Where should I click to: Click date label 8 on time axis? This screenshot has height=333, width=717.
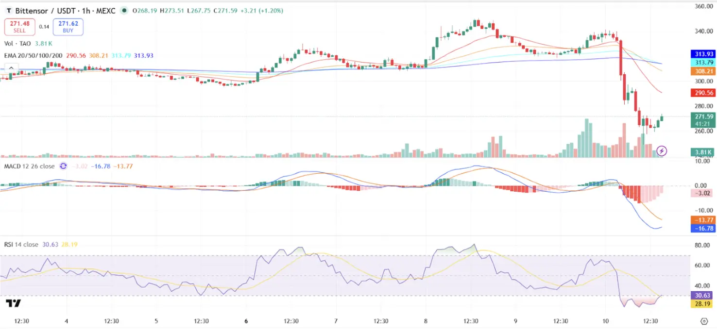[426, 321]
